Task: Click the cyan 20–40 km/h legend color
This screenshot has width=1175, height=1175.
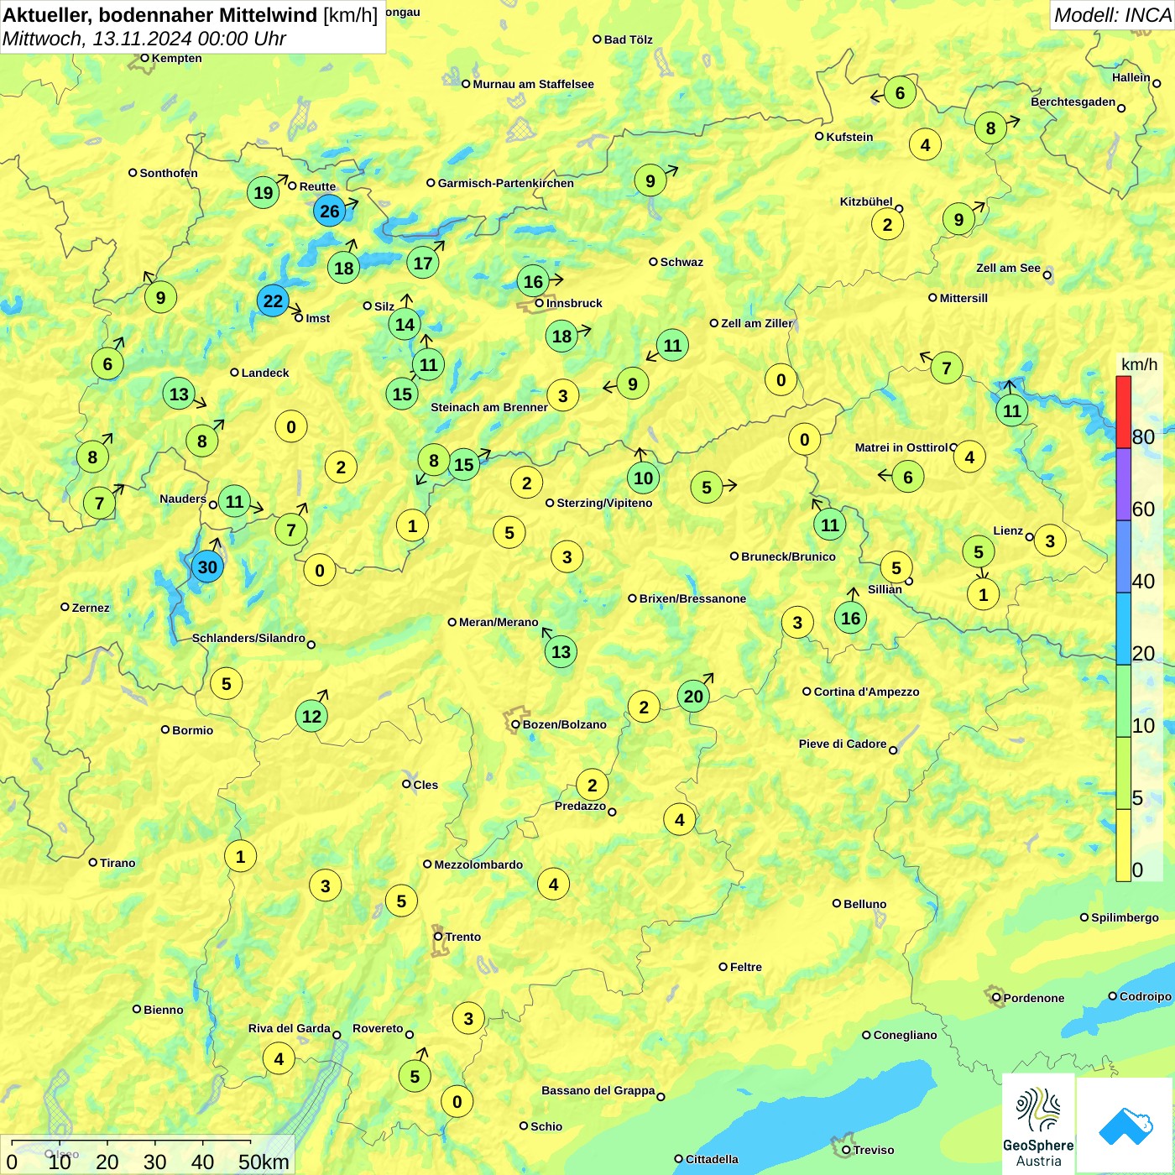Action: click(1123, 629)
